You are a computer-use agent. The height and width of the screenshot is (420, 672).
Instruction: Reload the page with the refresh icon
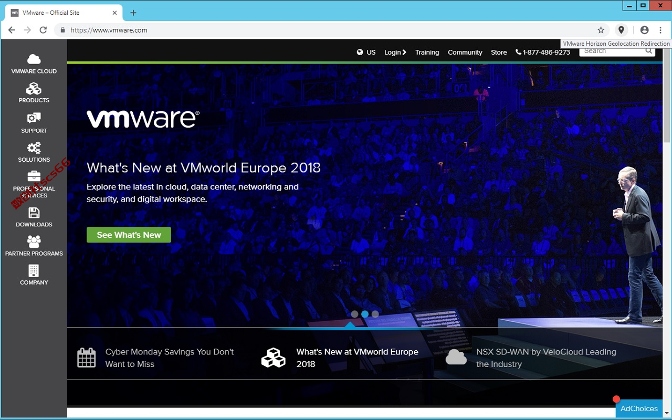point(43,30)
